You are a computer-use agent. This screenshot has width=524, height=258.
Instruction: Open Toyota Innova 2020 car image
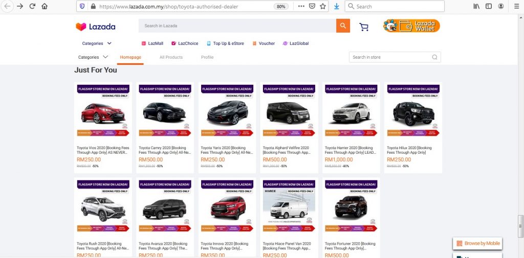(x=227, y=206)
